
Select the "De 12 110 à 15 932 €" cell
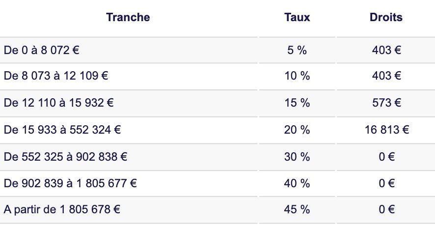point(58,103)
